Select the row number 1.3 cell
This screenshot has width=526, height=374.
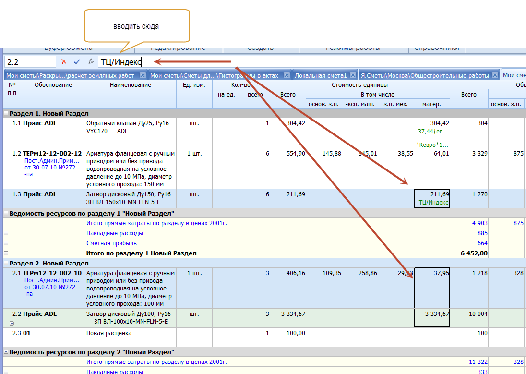[12, 198]
